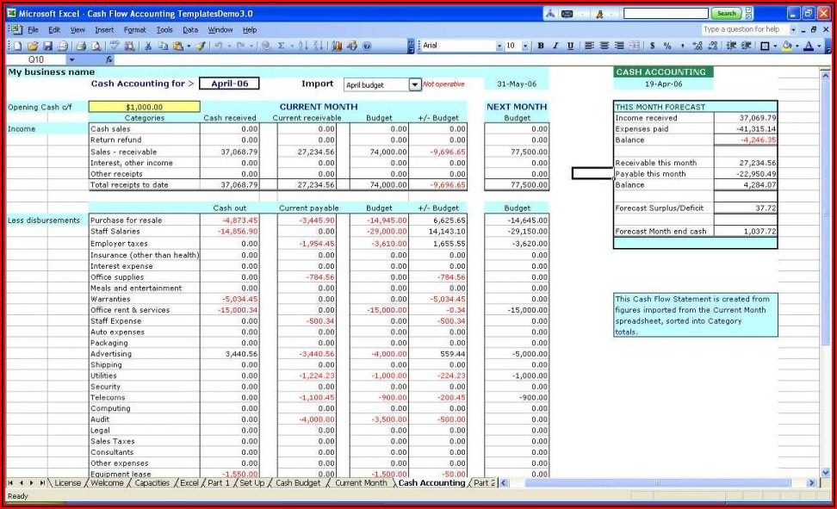Open the April budget import dropdown
Screen dimensions: 837x509
click(x=415, y=84)
